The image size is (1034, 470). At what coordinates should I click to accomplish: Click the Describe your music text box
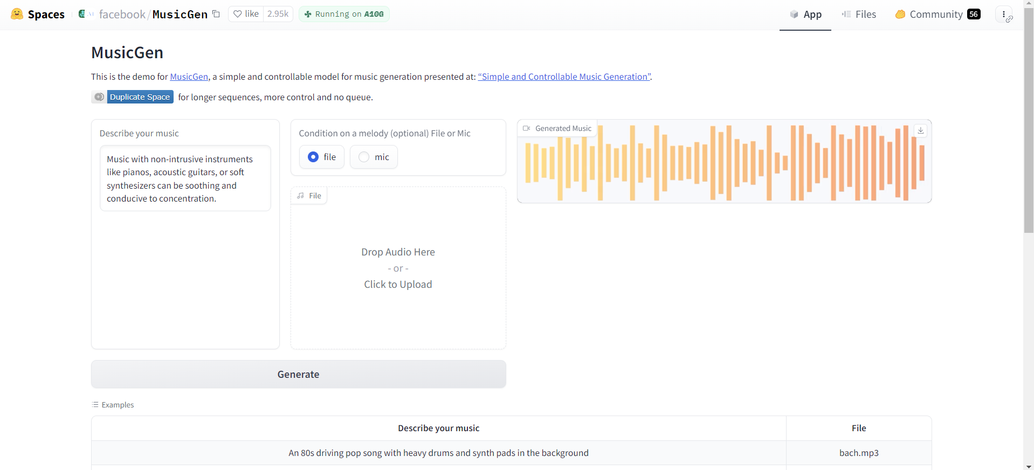tap(185, 178)
